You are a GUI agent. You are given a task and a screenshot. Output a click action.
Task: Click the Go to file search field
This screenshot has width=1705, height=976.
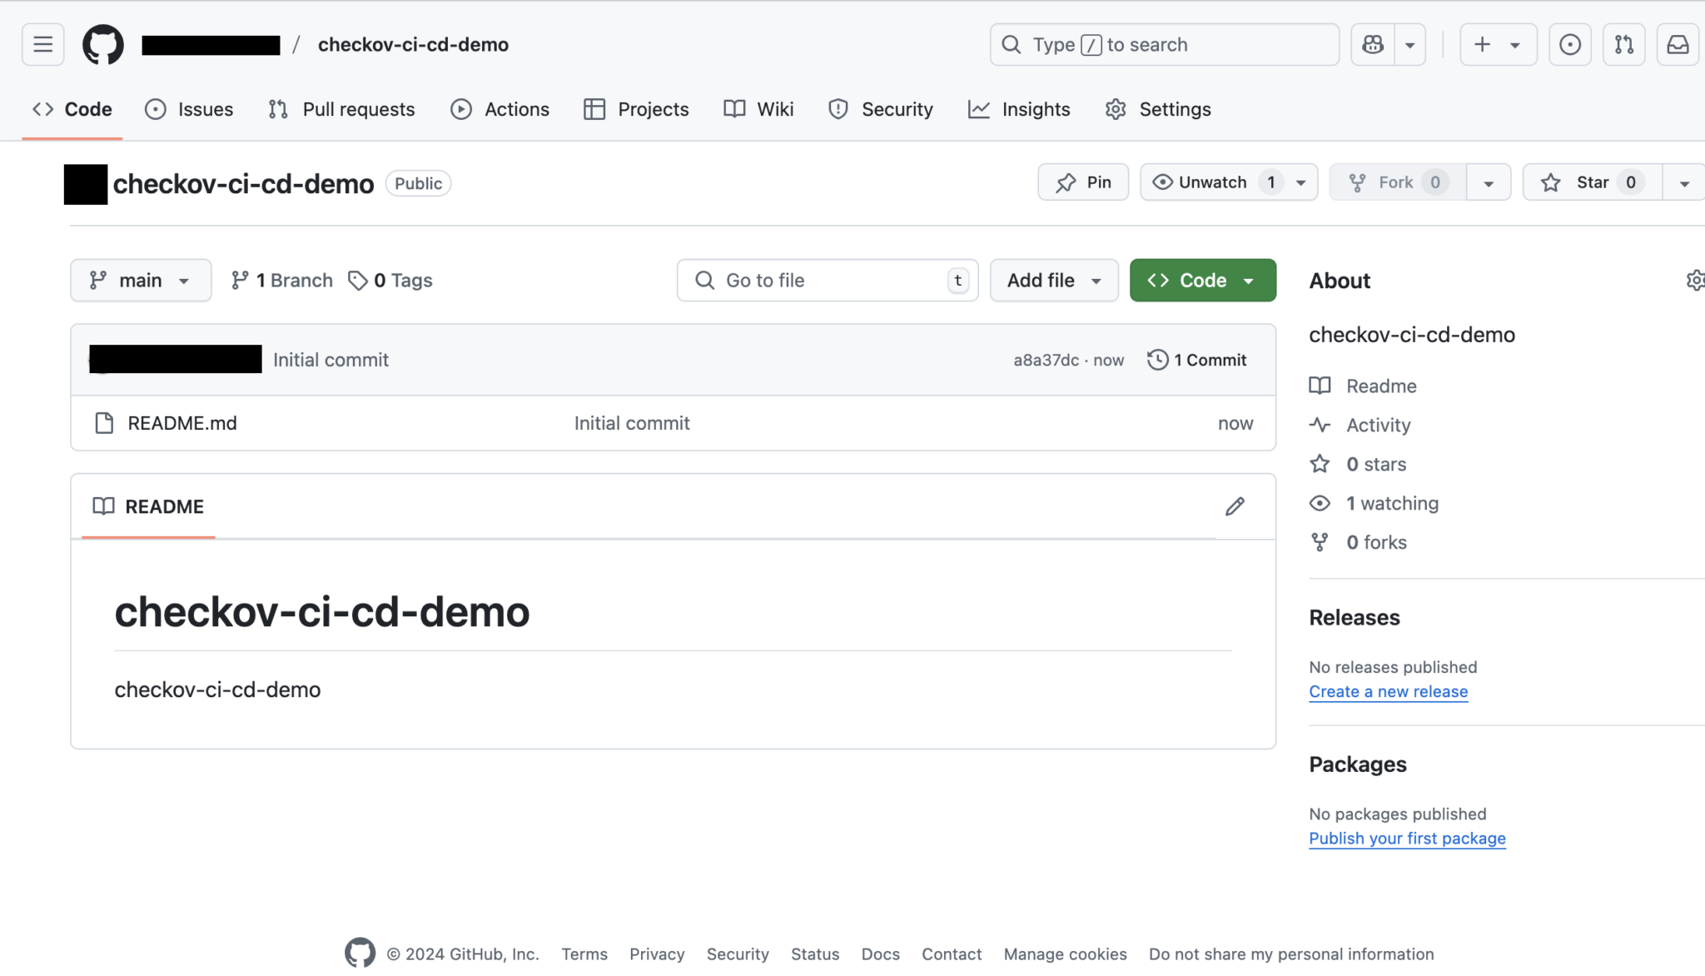(827, 280)
